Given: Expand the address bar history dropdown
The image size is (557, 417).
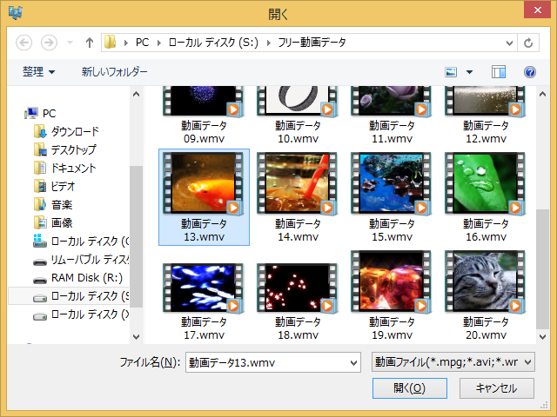Looking at the screenshot, I should tap(509, 43).
